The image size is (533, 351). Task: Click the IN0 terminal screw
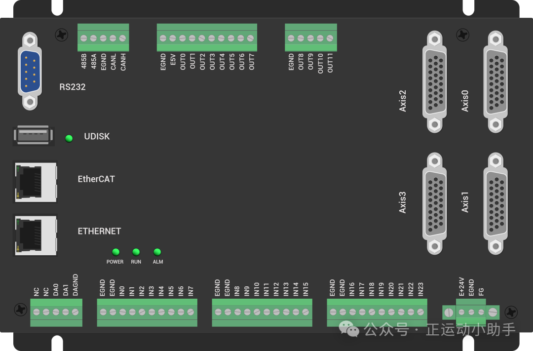(123, 312)
